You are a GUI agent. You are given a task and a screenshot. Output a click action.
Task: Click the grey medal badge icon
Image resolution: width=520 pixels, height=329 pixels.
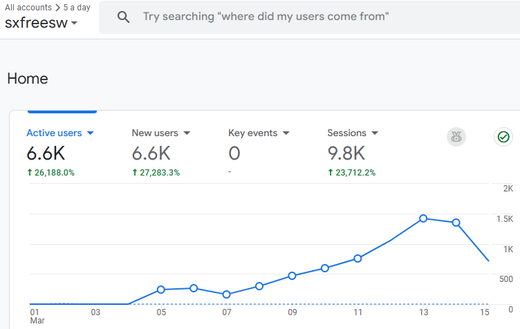[456, 137]
